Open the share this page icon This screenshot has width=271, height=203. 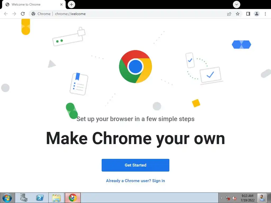tap(229, 14)
